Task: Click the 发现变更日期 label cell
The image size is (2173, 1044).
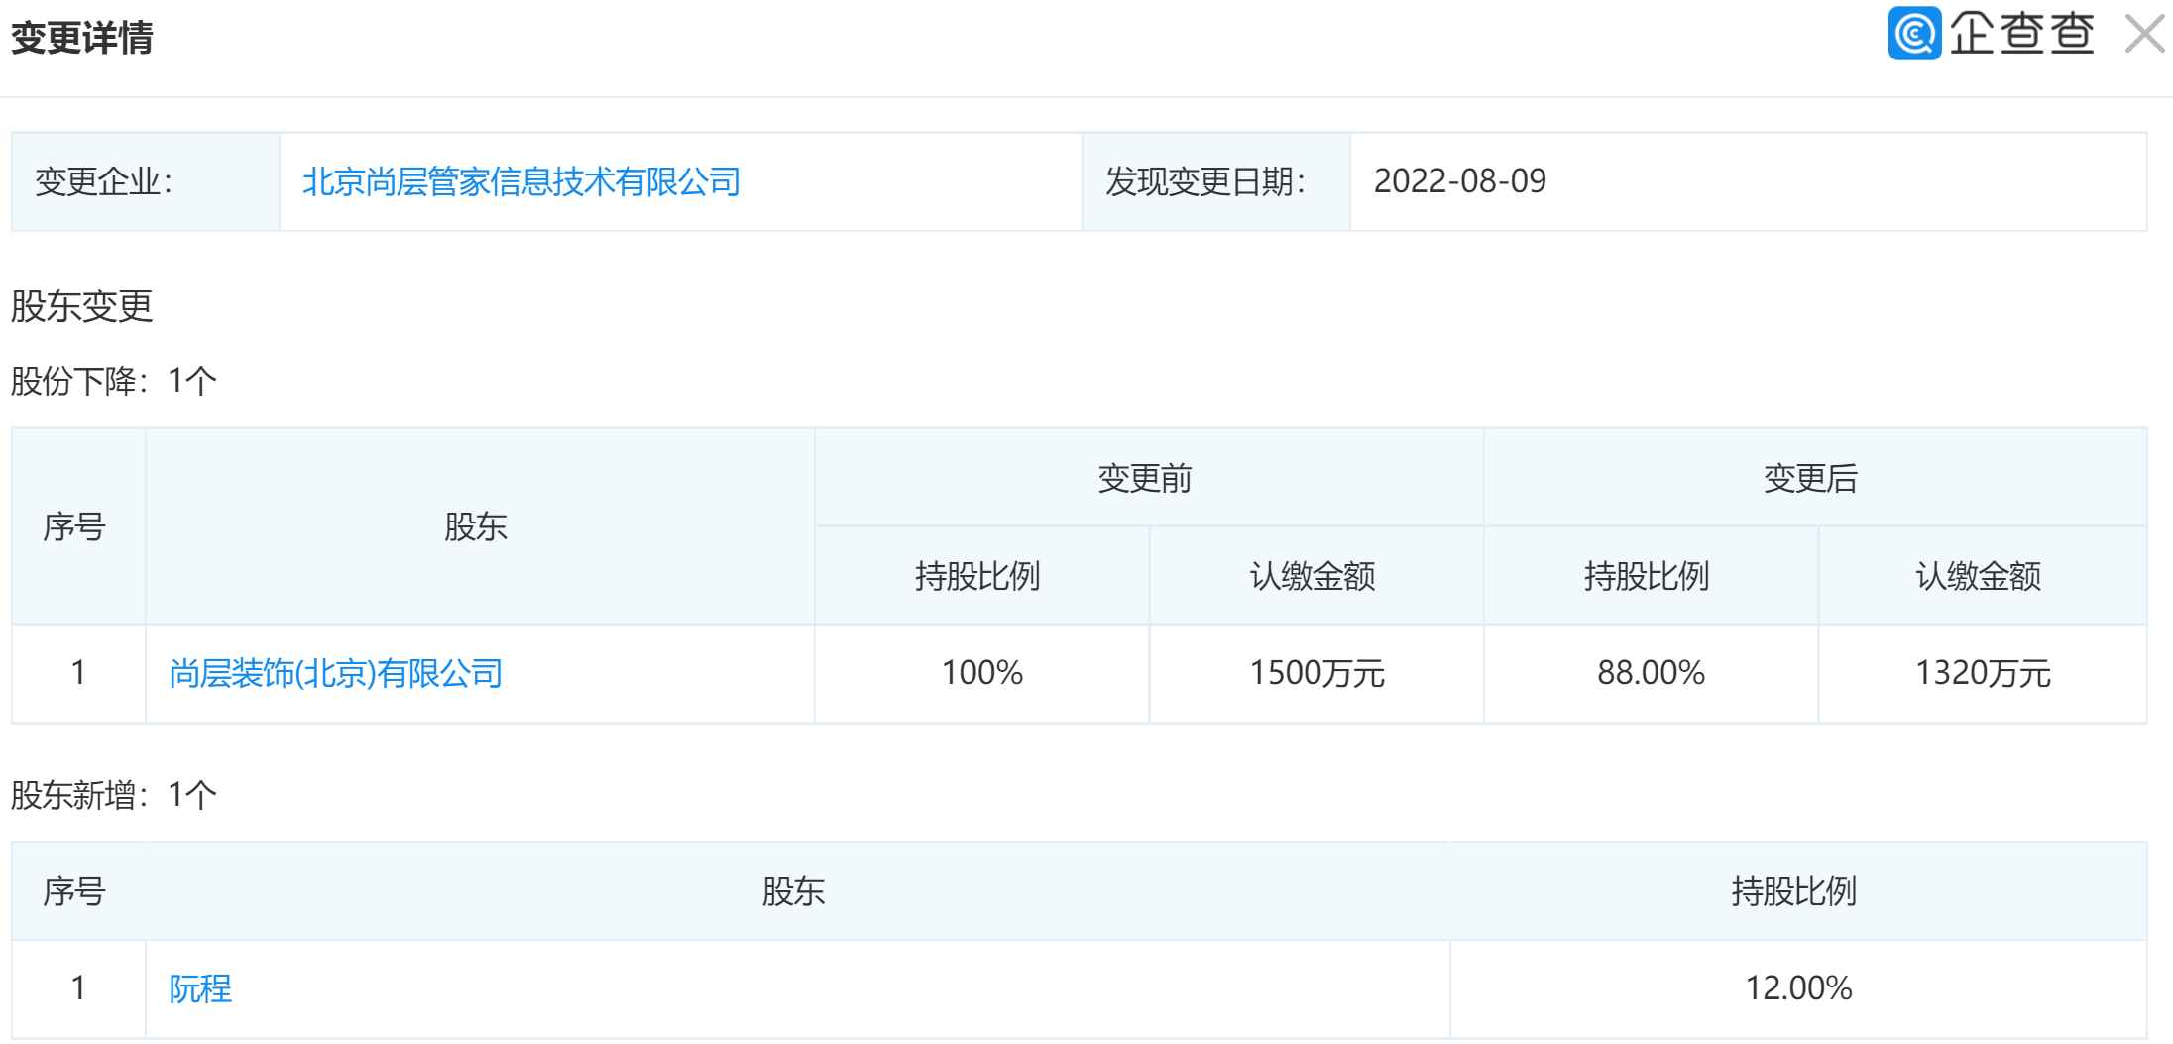Action: pos(1205,182)
